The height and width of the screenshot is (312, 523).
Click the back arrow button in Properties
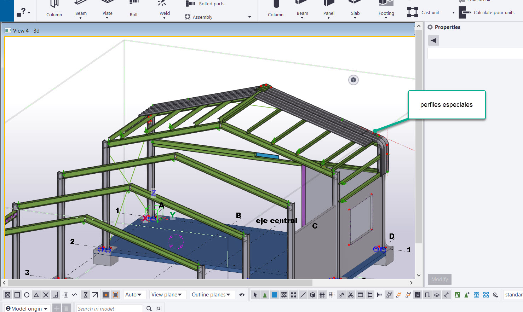[433, 40]
